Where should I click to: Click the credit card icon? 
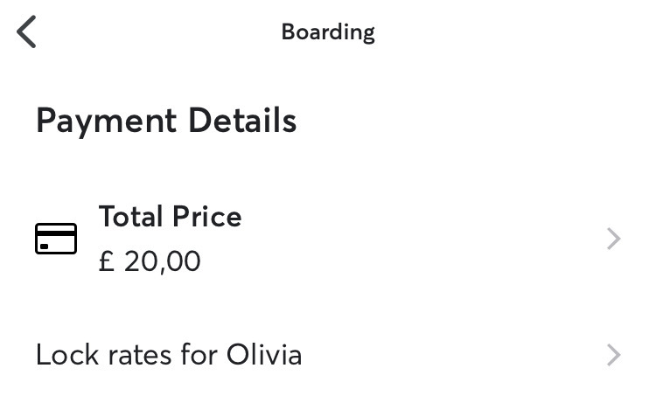pyautogui.click(x=56, y=239)
